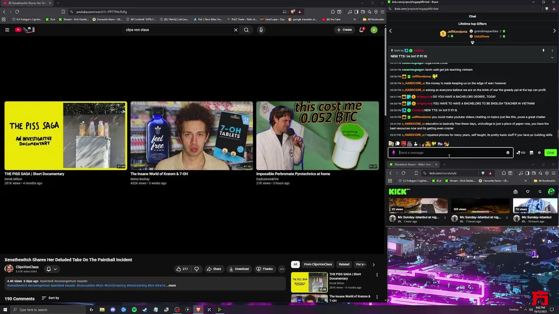Image resolution: width=559 pixels, height=314 pixels.
Task: Open pinned message options menu
Action: 552,51
